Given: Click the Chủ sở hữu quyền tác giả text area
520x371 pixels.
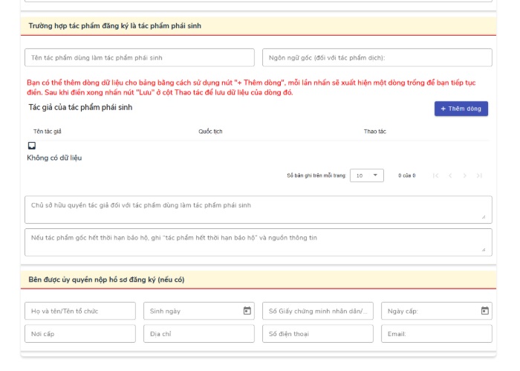Looking at the screenshot, I should coord(259,210).
